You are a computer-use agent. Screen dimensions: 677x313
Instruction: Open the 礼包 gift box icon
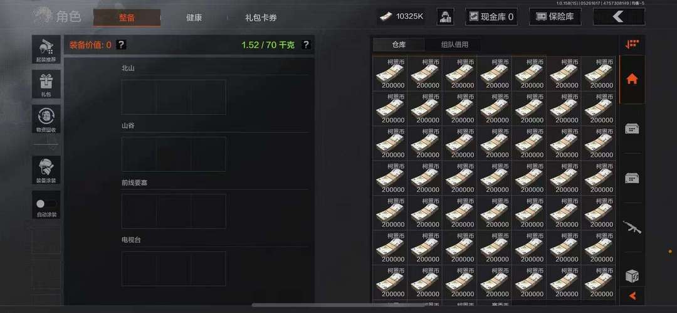46,84
